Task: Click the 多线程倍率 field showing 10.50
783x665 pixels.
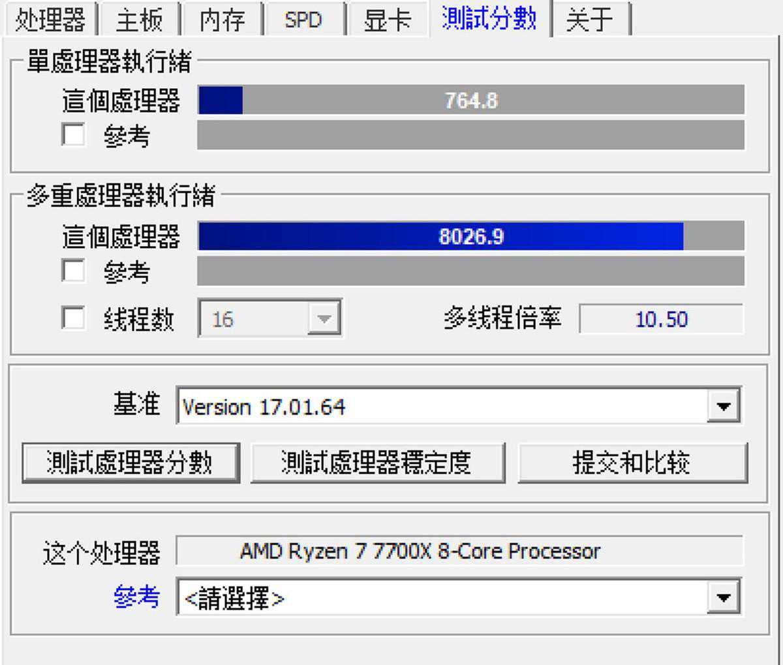Action: pyautogui.click(x=661, y=319)
